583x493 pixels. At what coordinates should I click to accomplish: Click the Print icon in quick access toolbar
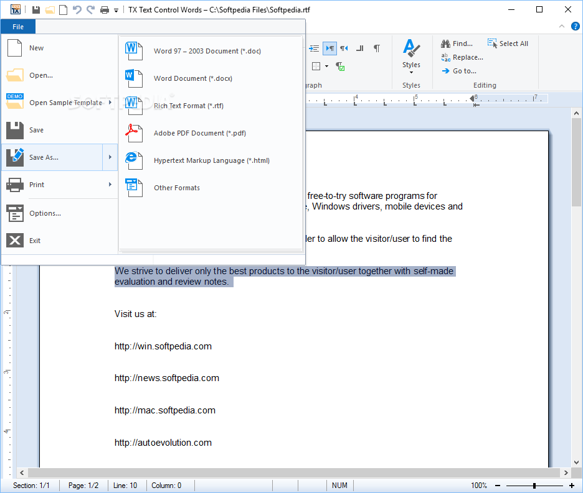click(x=105, y=10)
